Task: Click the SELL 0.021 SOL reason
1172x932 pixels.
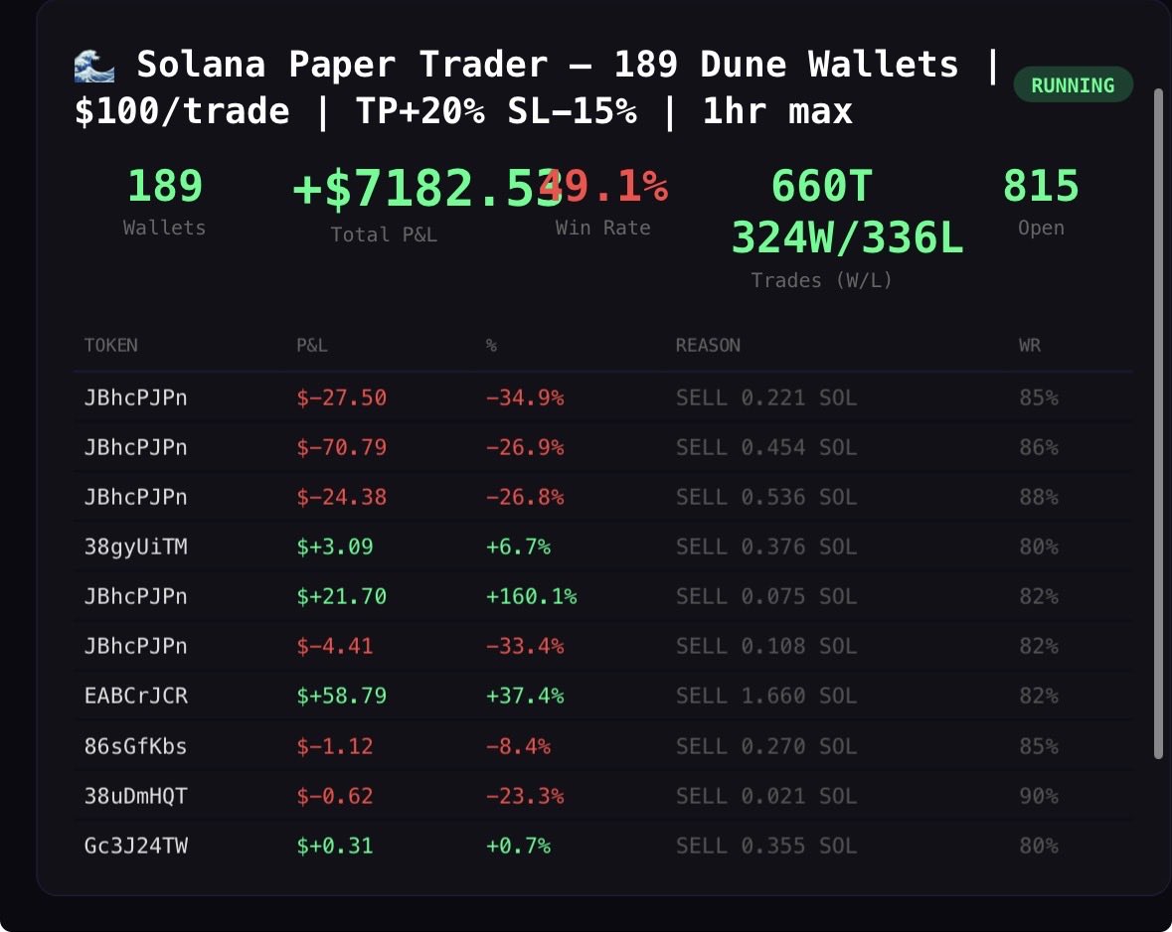Action: [x=766, y=796]
